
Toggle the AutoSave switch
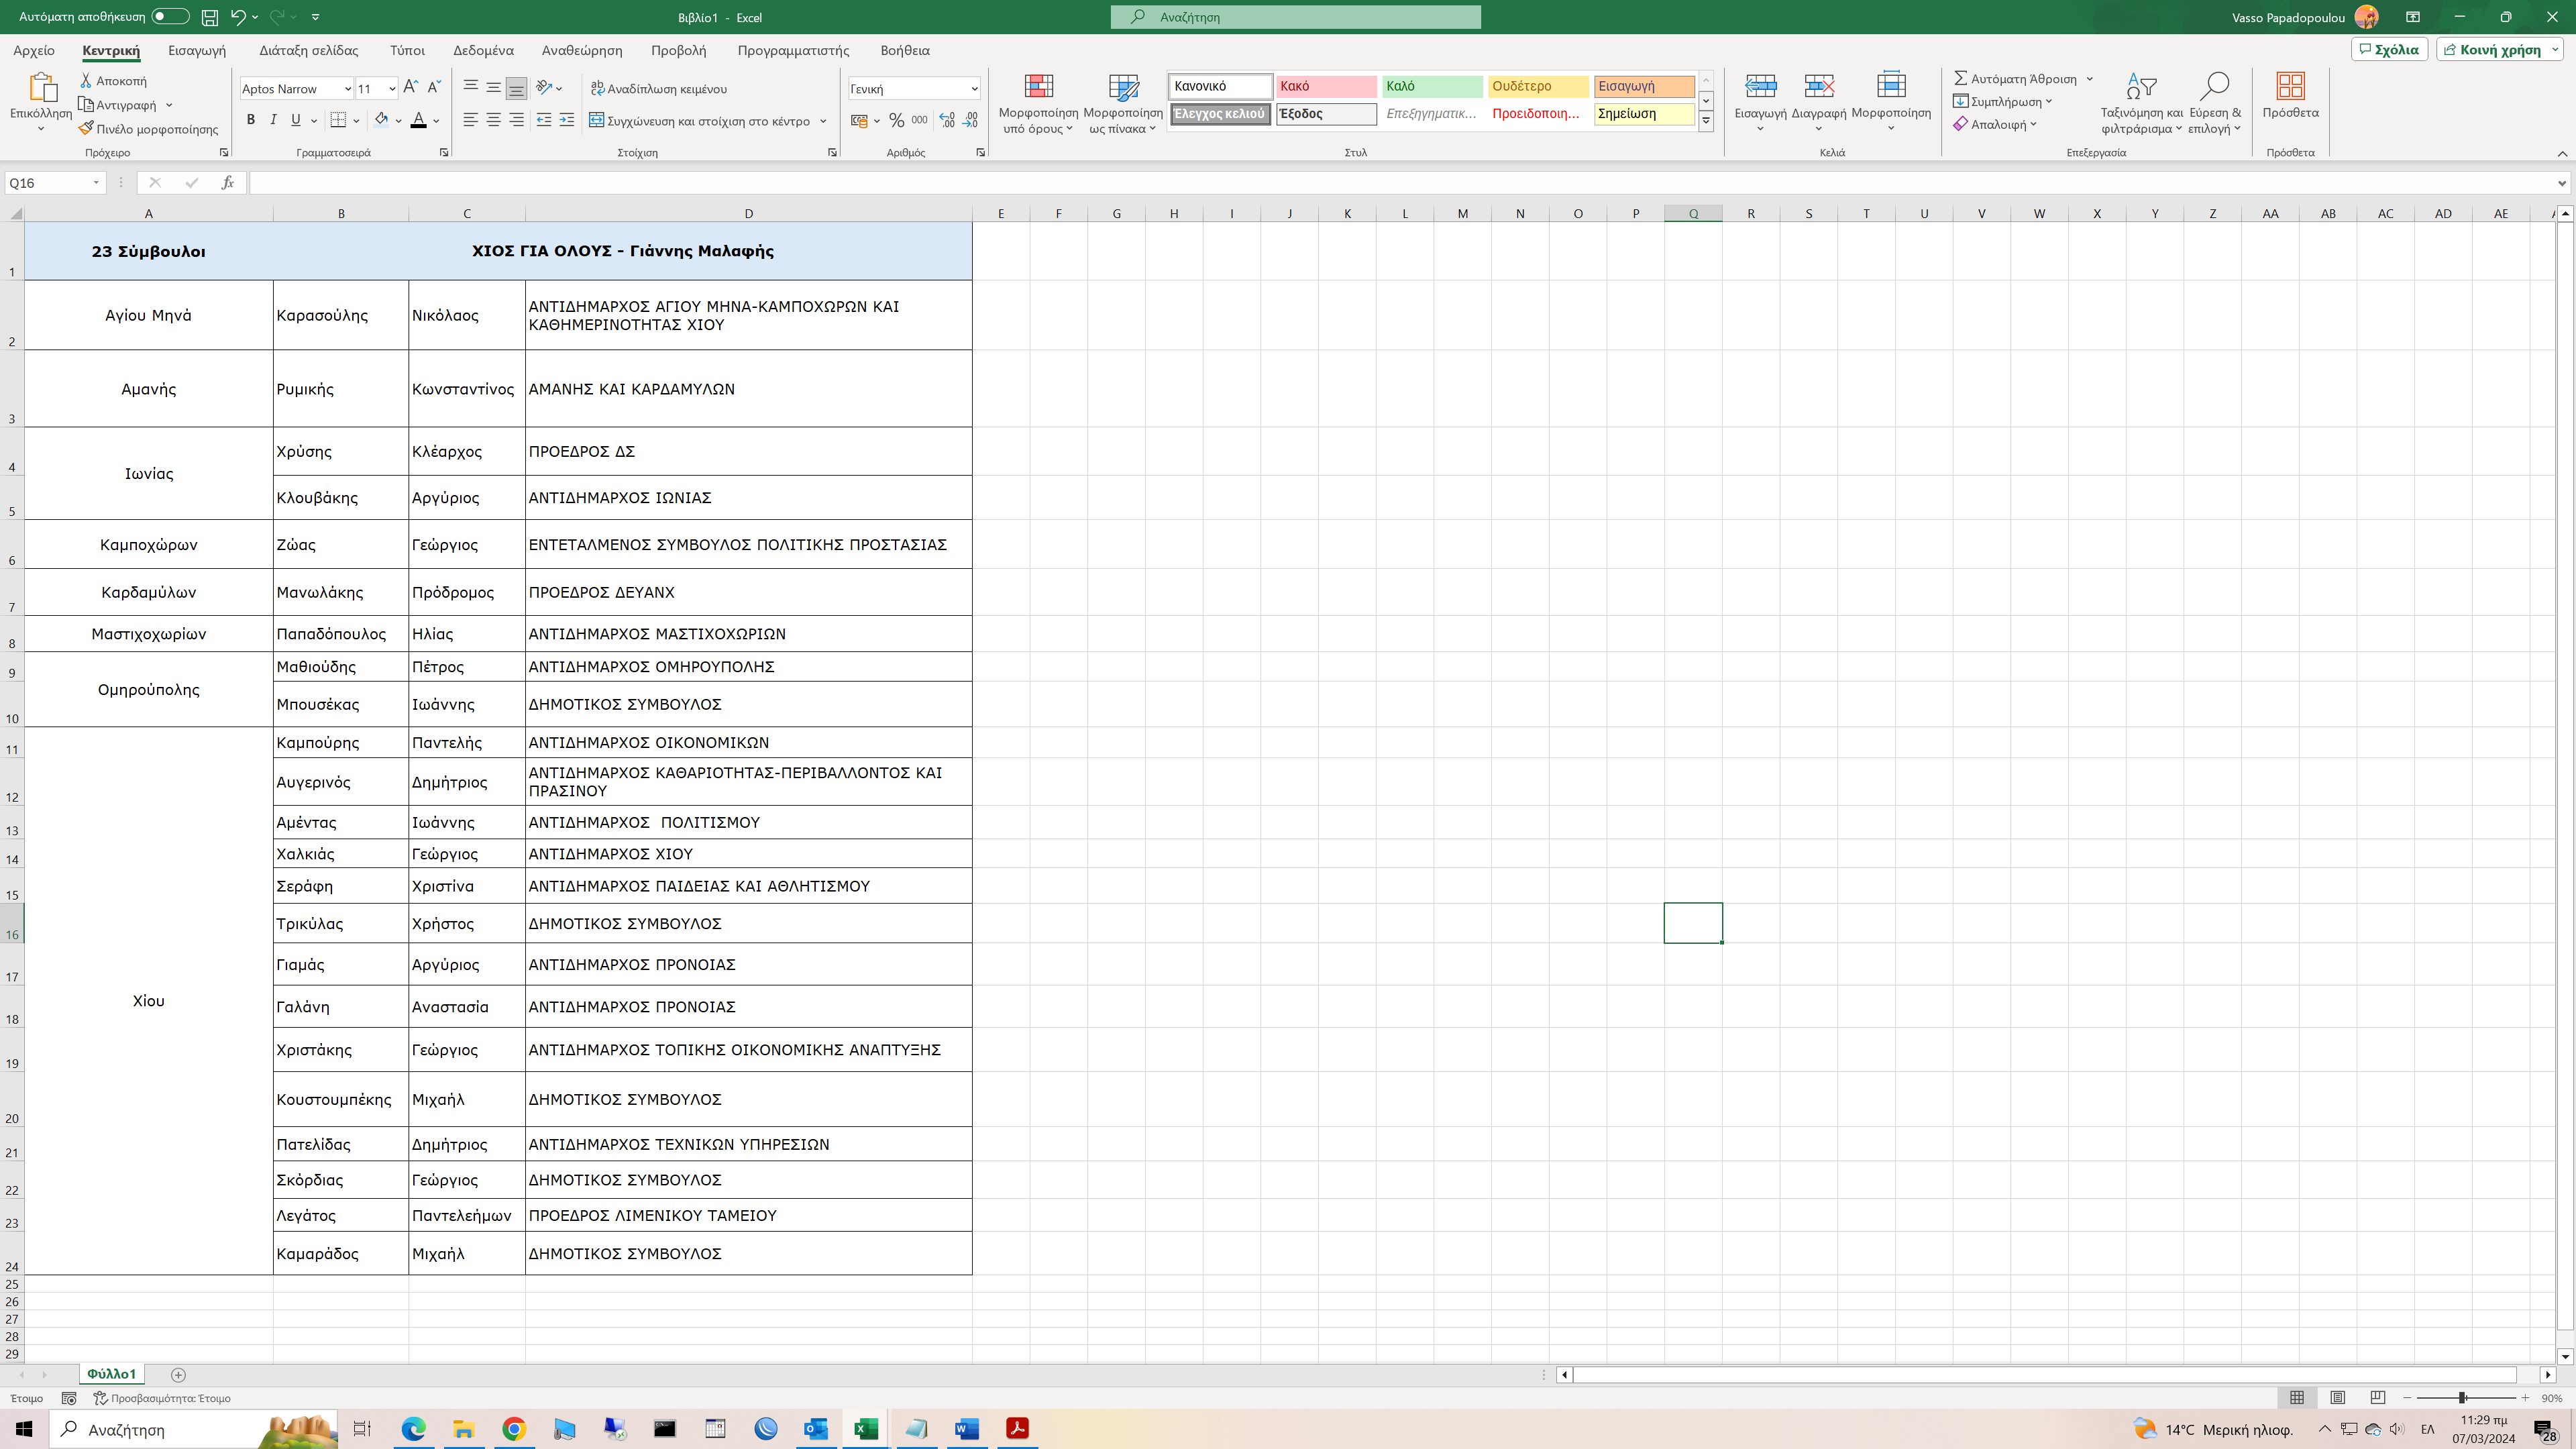click(x=170, y=17)
